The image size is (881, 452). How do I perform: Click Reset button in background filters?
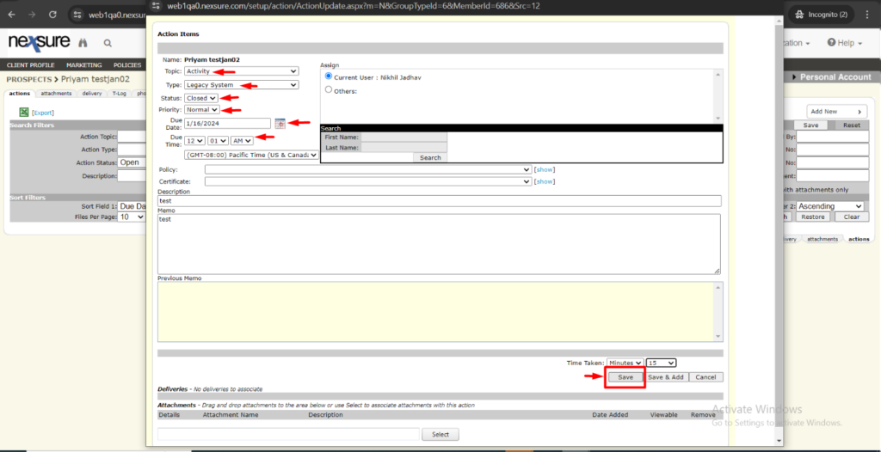point(851,125)
